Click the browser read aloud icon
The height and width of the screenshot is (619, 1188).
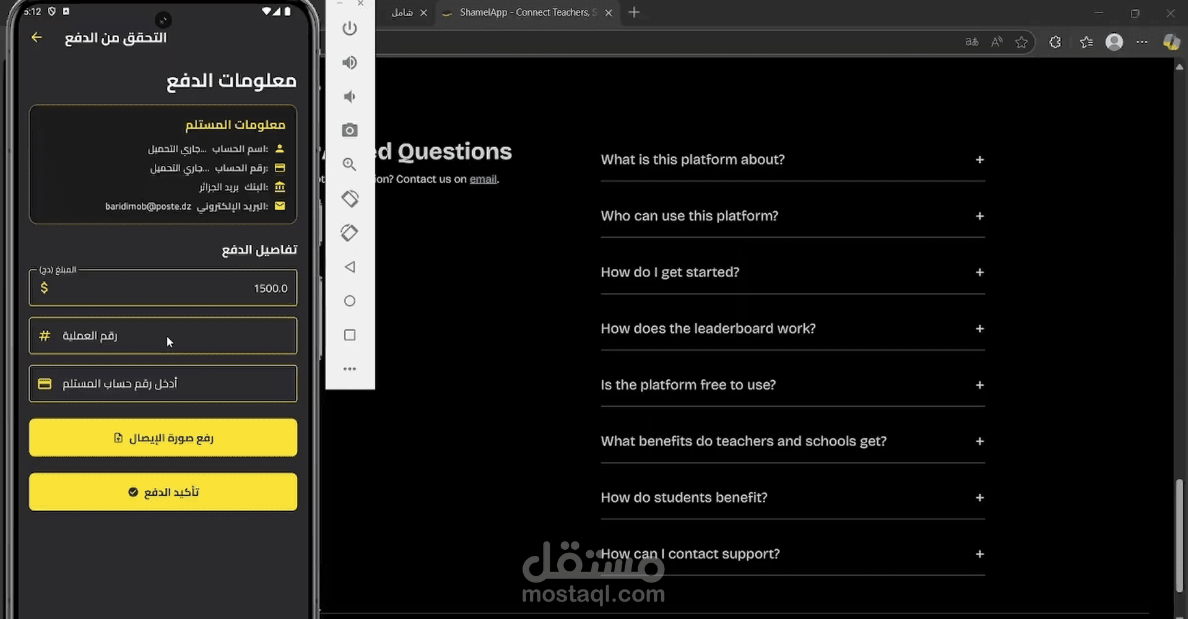point(997,42)
